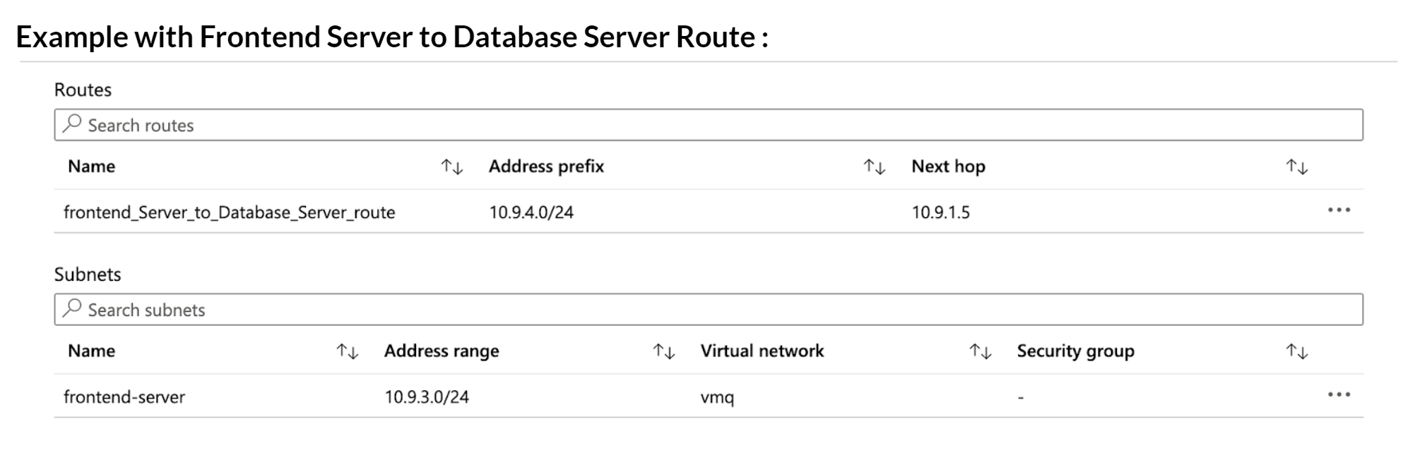1427x460 pixels.
Task: Click the magnifier icon in Search subnets
Action: (72, 309)
